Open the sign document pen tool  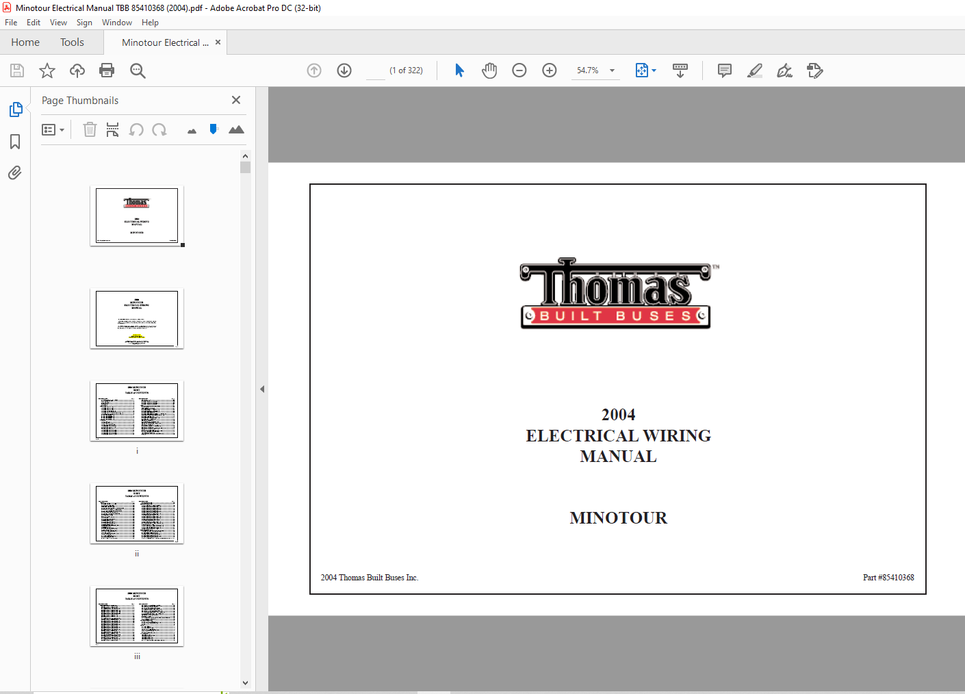tap(784, 70)
